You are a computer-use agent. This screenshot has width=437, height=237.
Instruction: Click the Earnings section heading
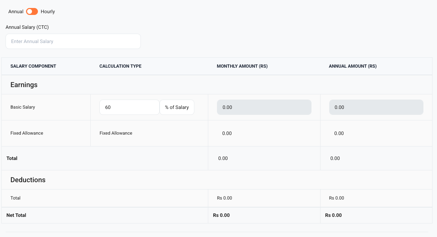pos(24,85)
